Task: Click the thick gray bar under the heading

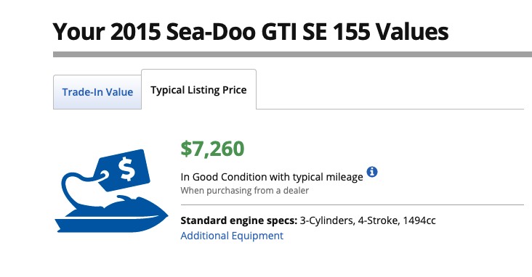Action: [x=292, y=54]
